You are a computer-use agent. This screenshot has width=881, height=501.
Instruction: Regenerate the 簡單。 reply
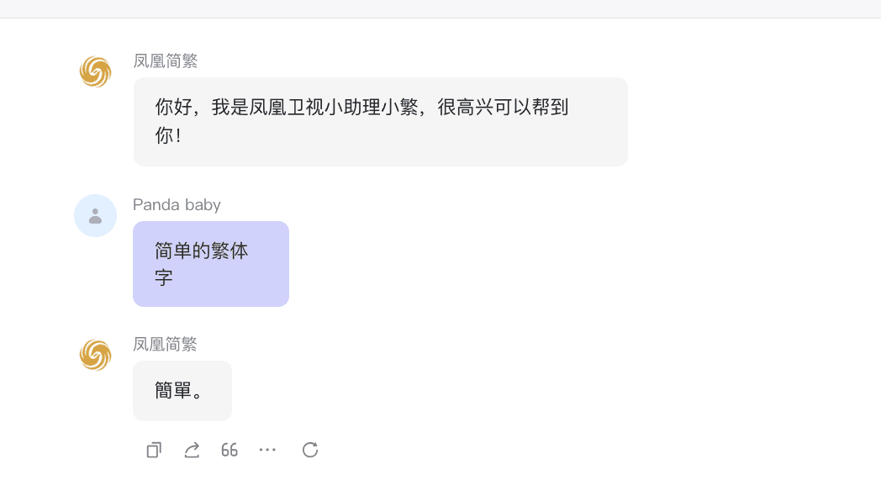[x=310, y=450]
